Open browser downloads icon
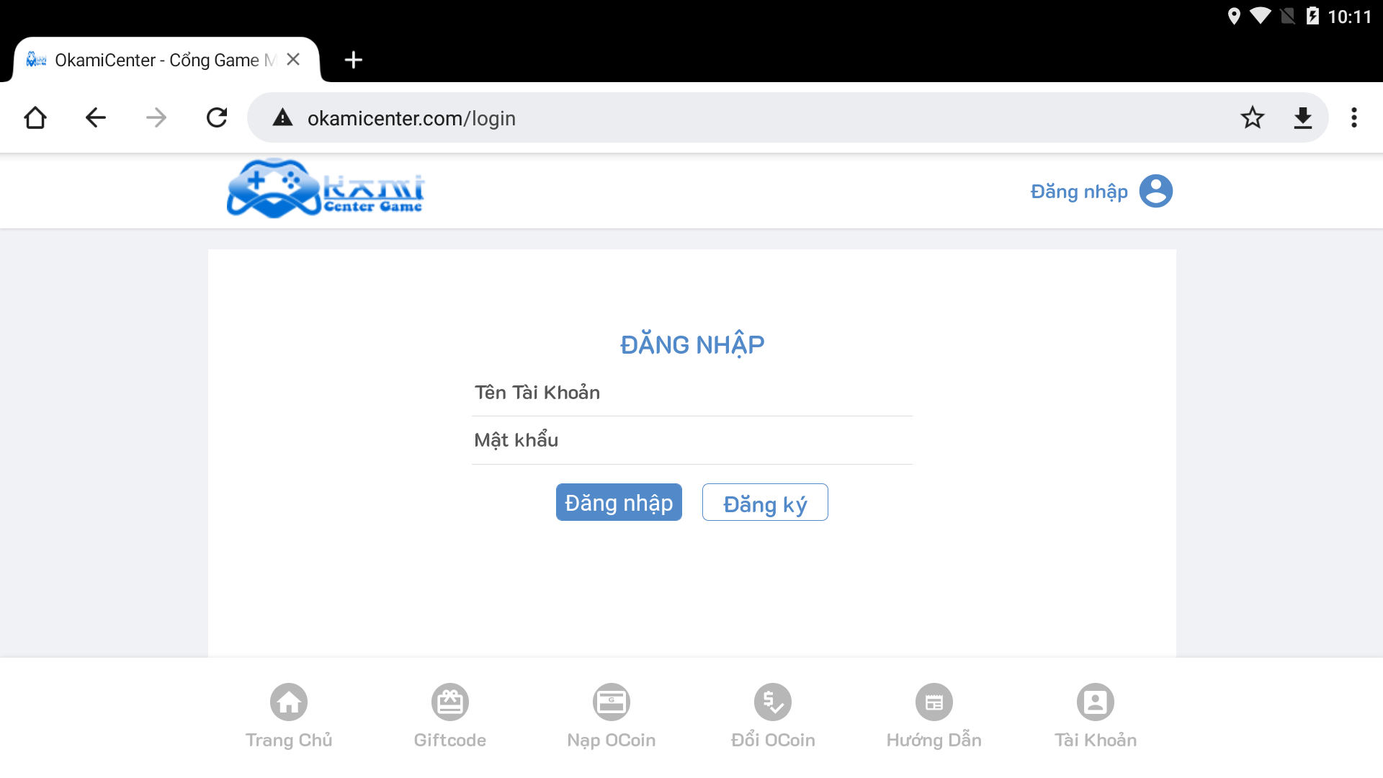Screen dimensions: 1383x778 click(1303, 117)
